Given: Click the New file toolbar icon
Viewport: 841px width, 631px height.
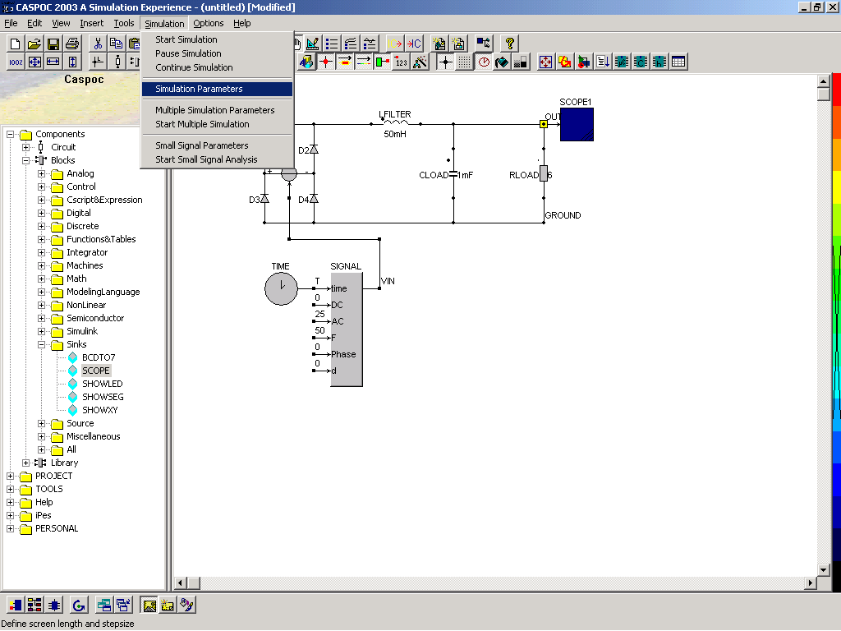Looking at the screenshot, I should tap(15, 44).
